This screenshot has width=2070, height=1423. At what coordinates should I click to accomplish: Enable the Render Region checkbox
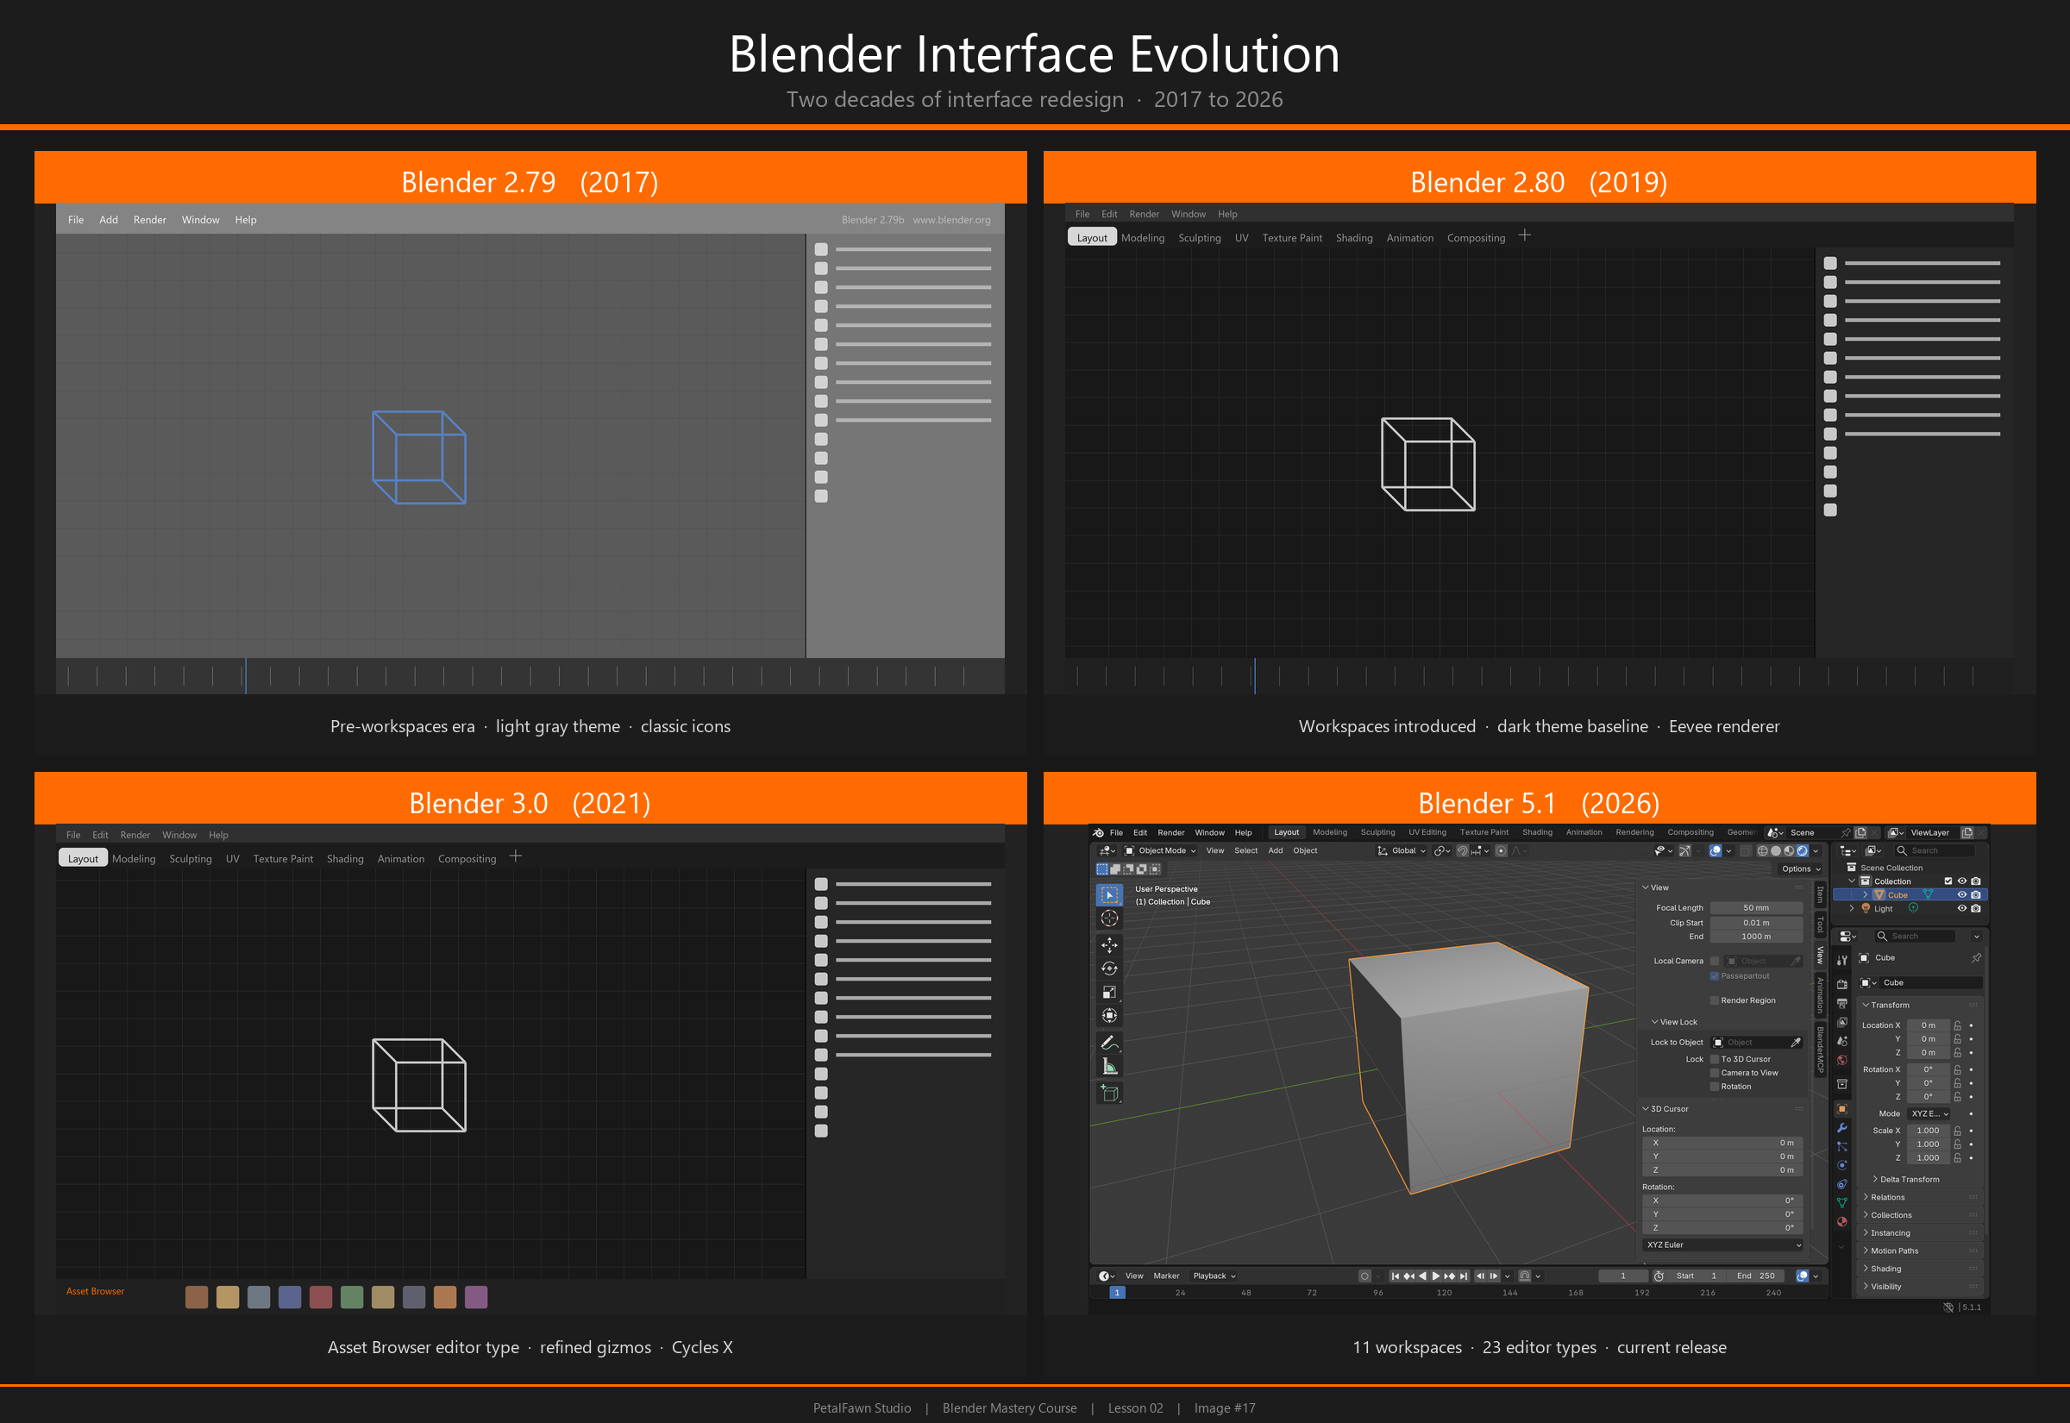[x=1715, y=1001]
